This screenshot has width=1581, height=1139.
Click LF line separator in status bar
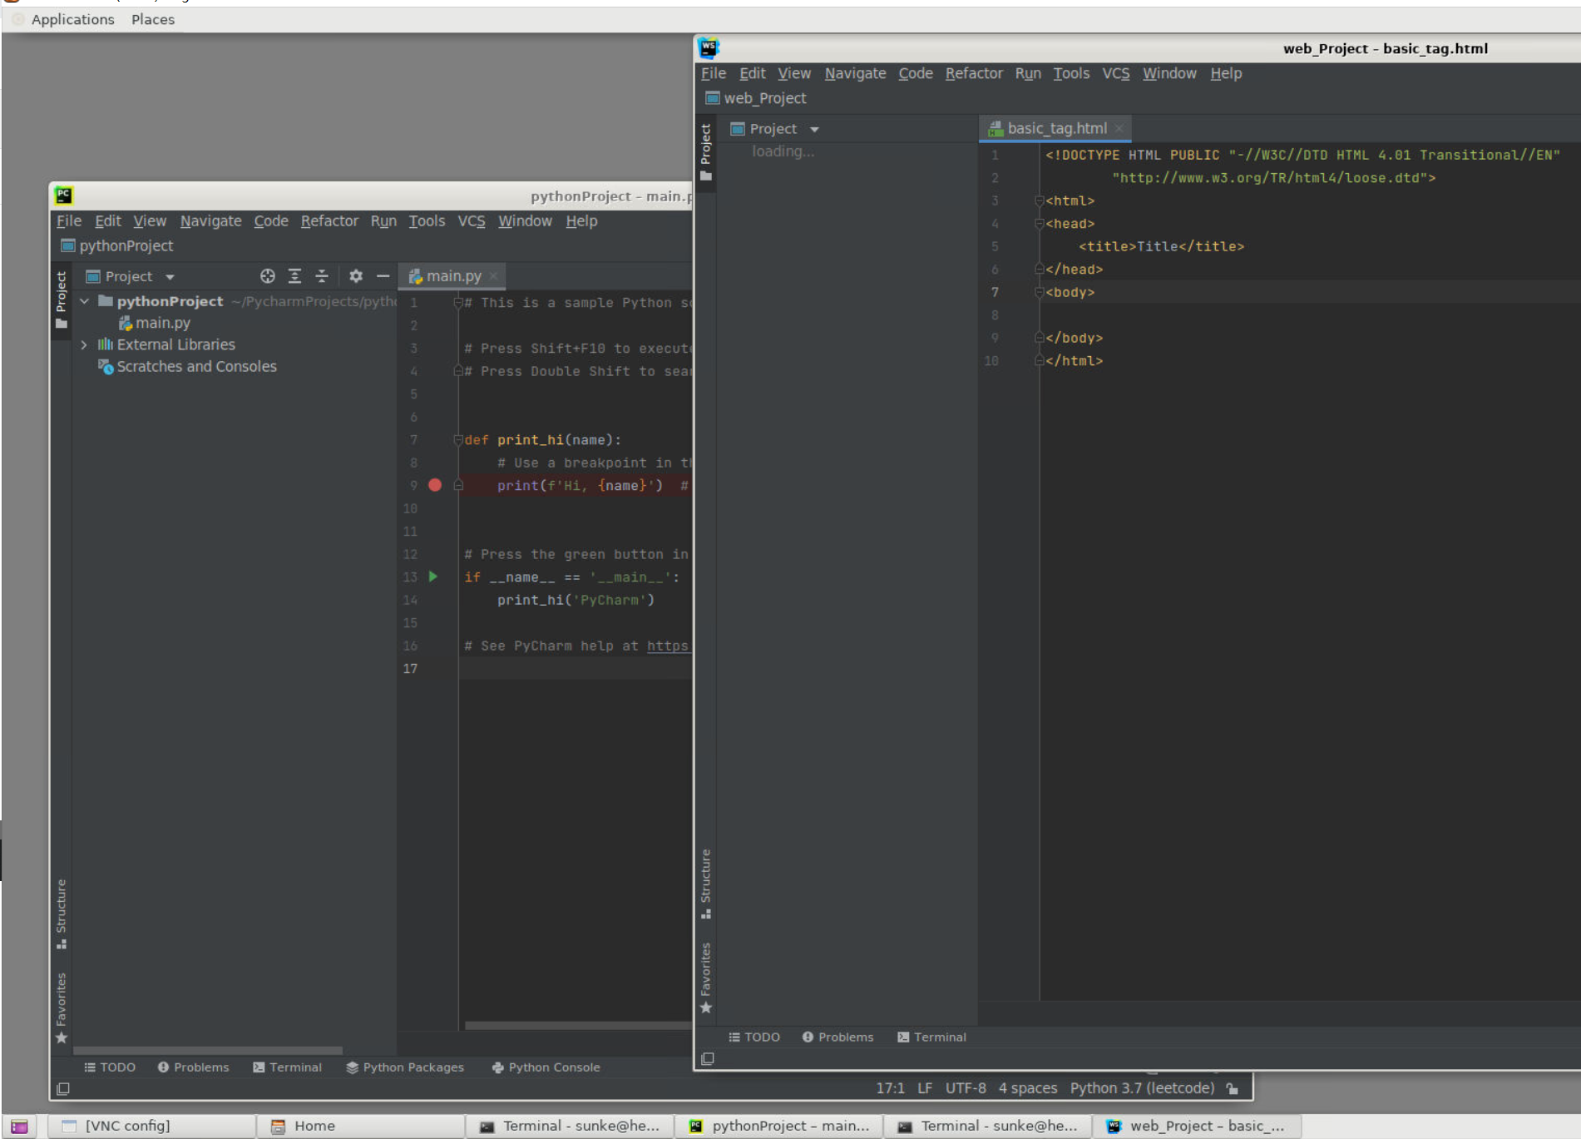(925, 1088)
